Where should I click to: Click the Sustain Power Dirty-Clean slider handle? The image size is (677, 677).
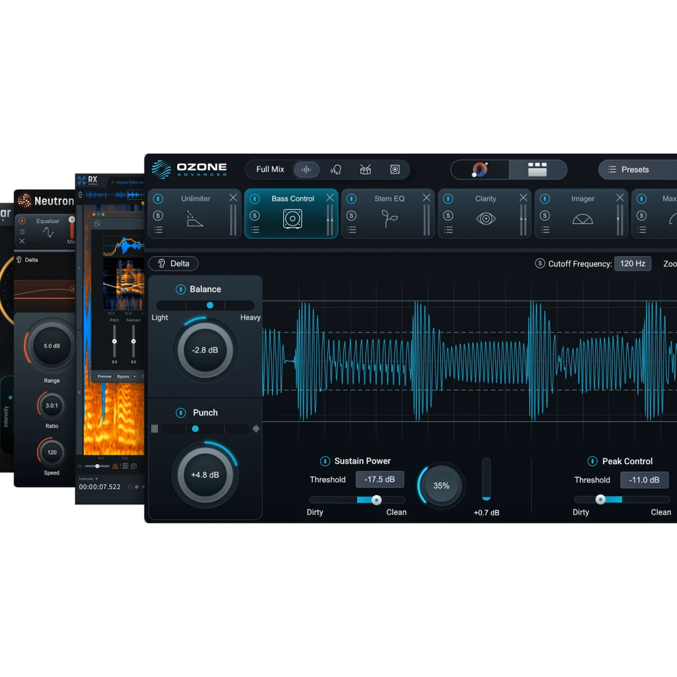coord(377,500)
